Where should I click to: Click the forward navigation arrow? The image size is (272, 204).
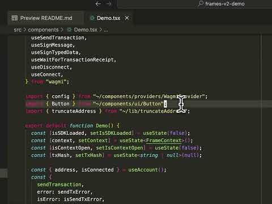point(109,4)
